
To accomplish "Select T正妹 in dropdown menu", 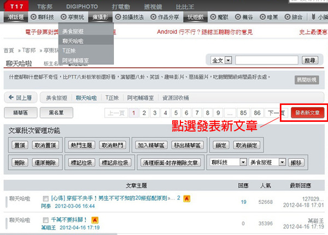I will (86, 51).
